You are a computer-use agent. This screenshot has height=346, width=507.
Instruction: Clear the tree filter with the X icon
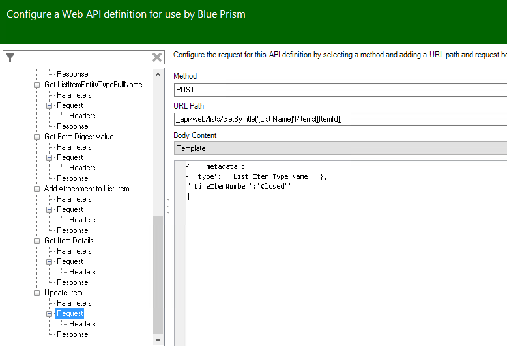coord(157,57)
